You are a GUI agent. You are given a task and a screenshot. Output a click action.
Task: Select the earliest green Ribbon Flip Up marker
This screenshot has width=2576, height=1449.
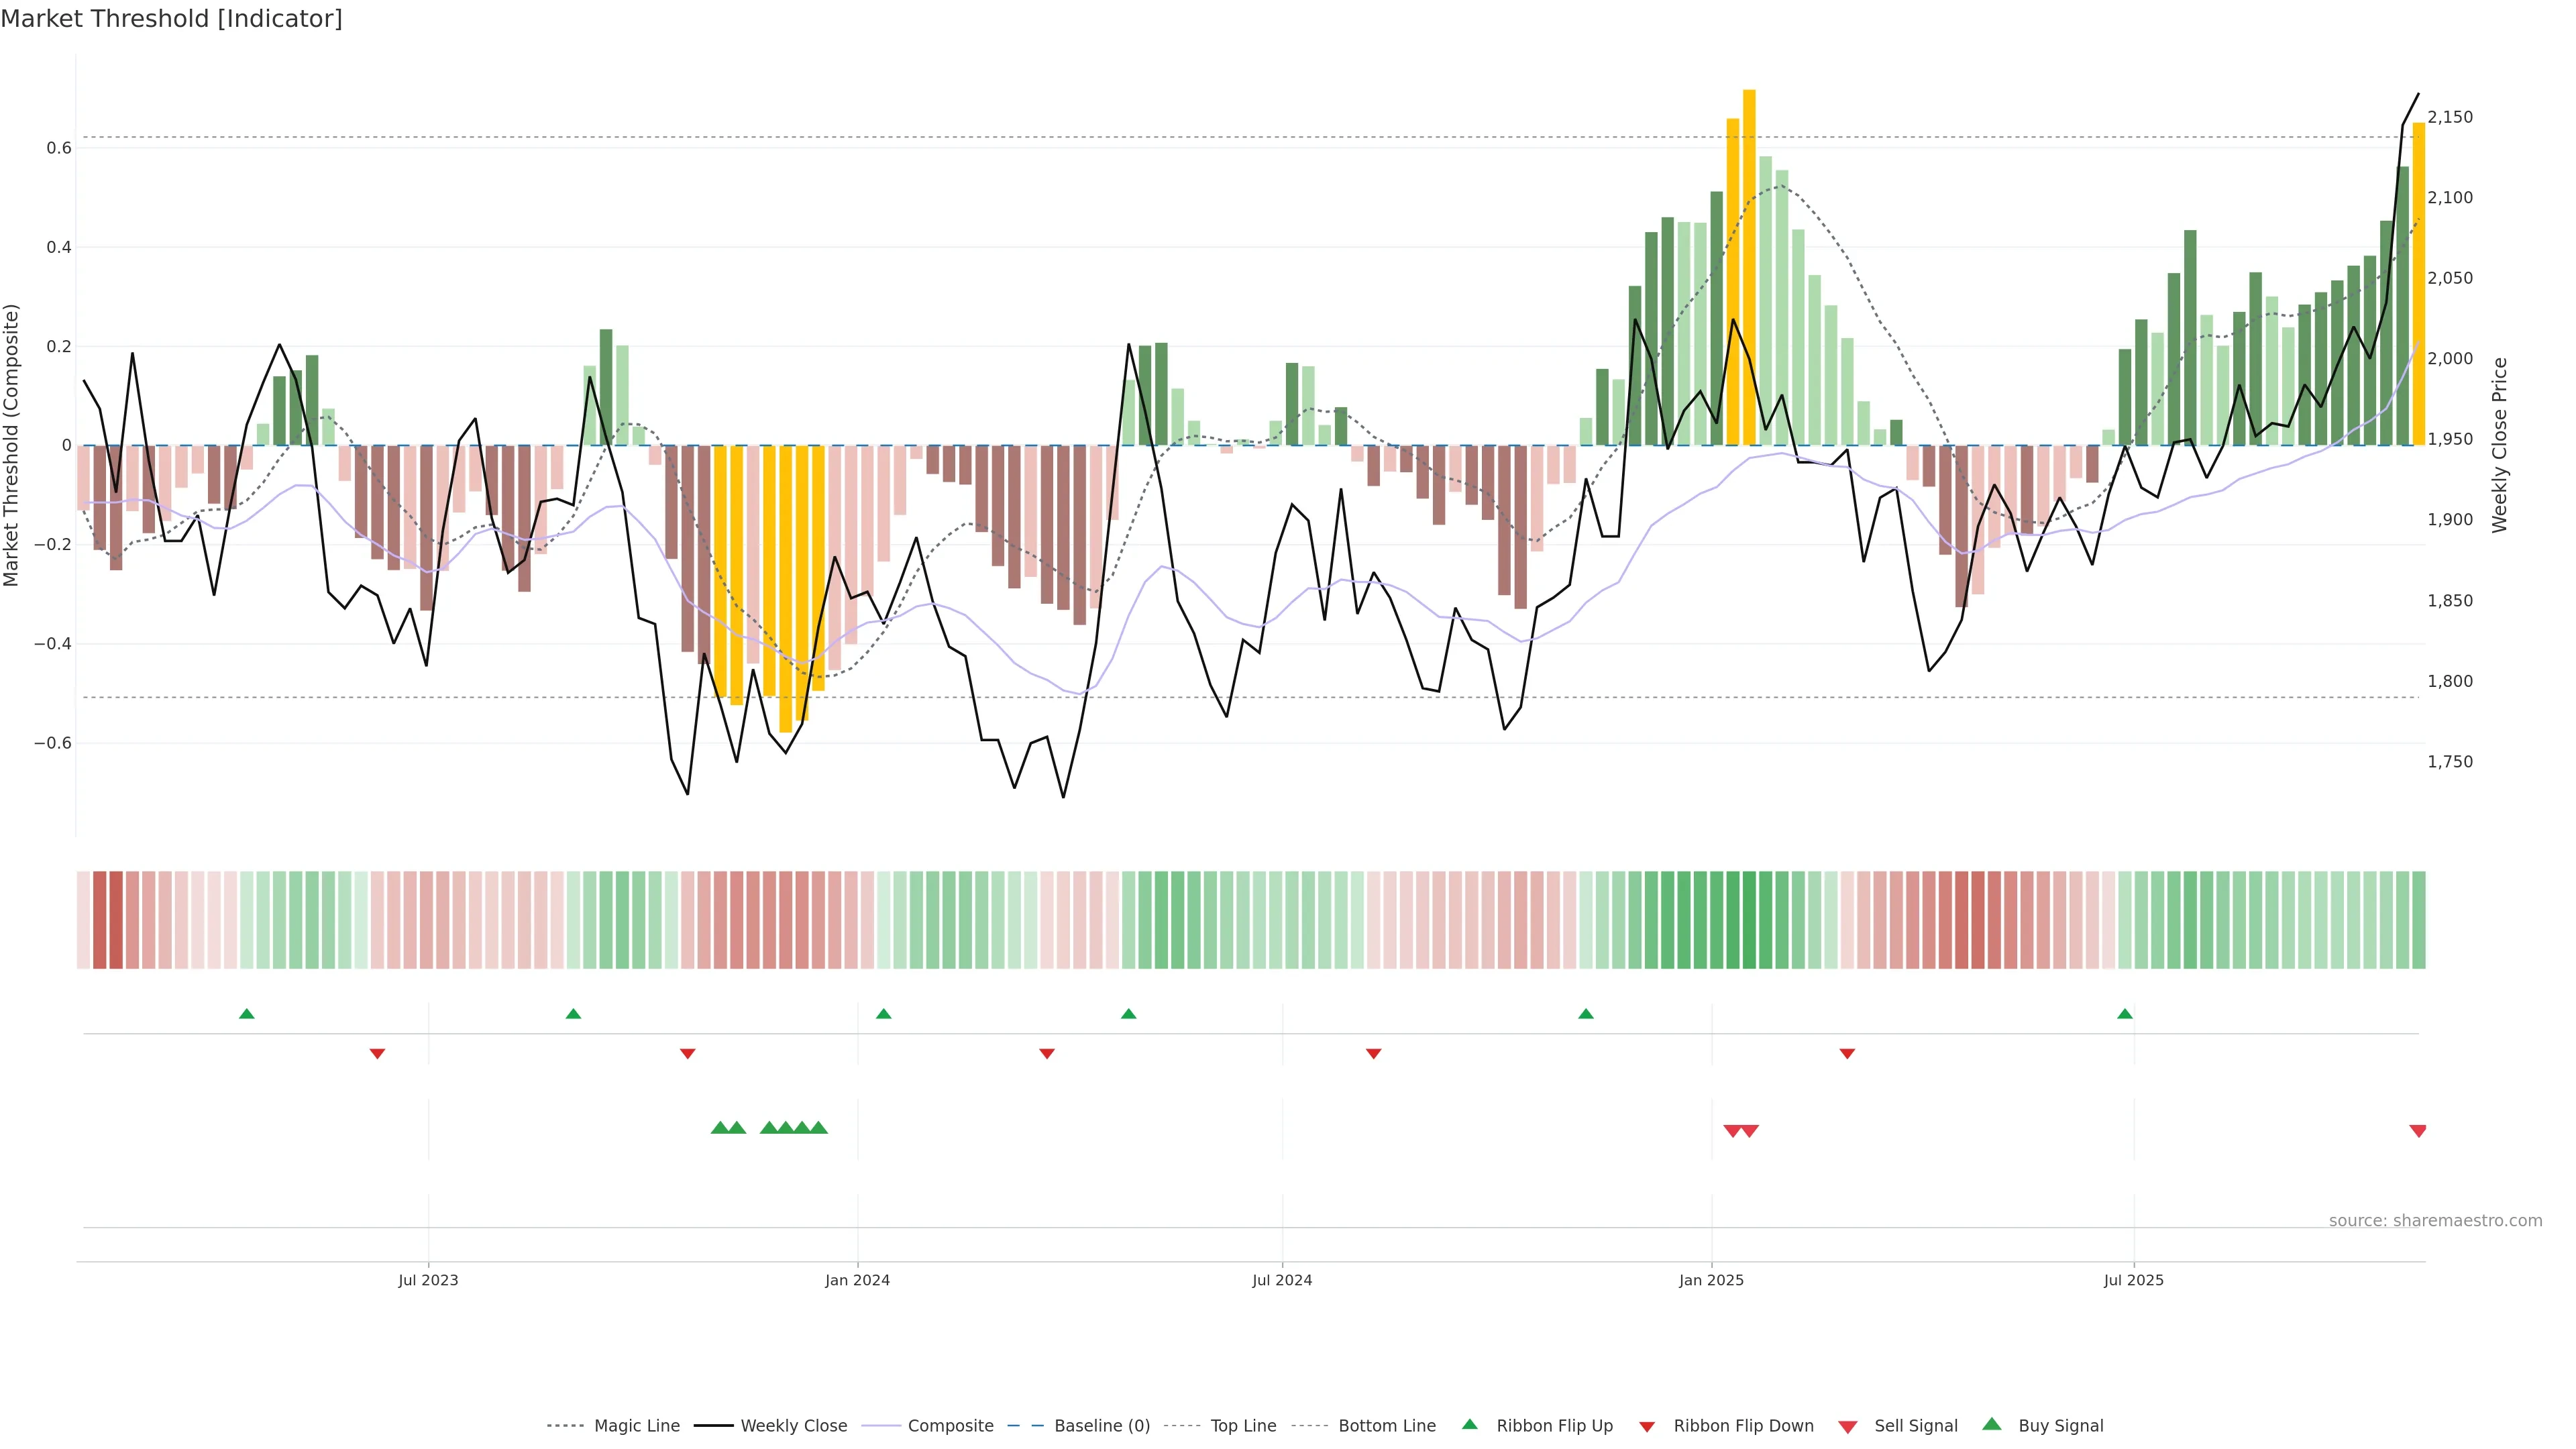point(247,1014)
